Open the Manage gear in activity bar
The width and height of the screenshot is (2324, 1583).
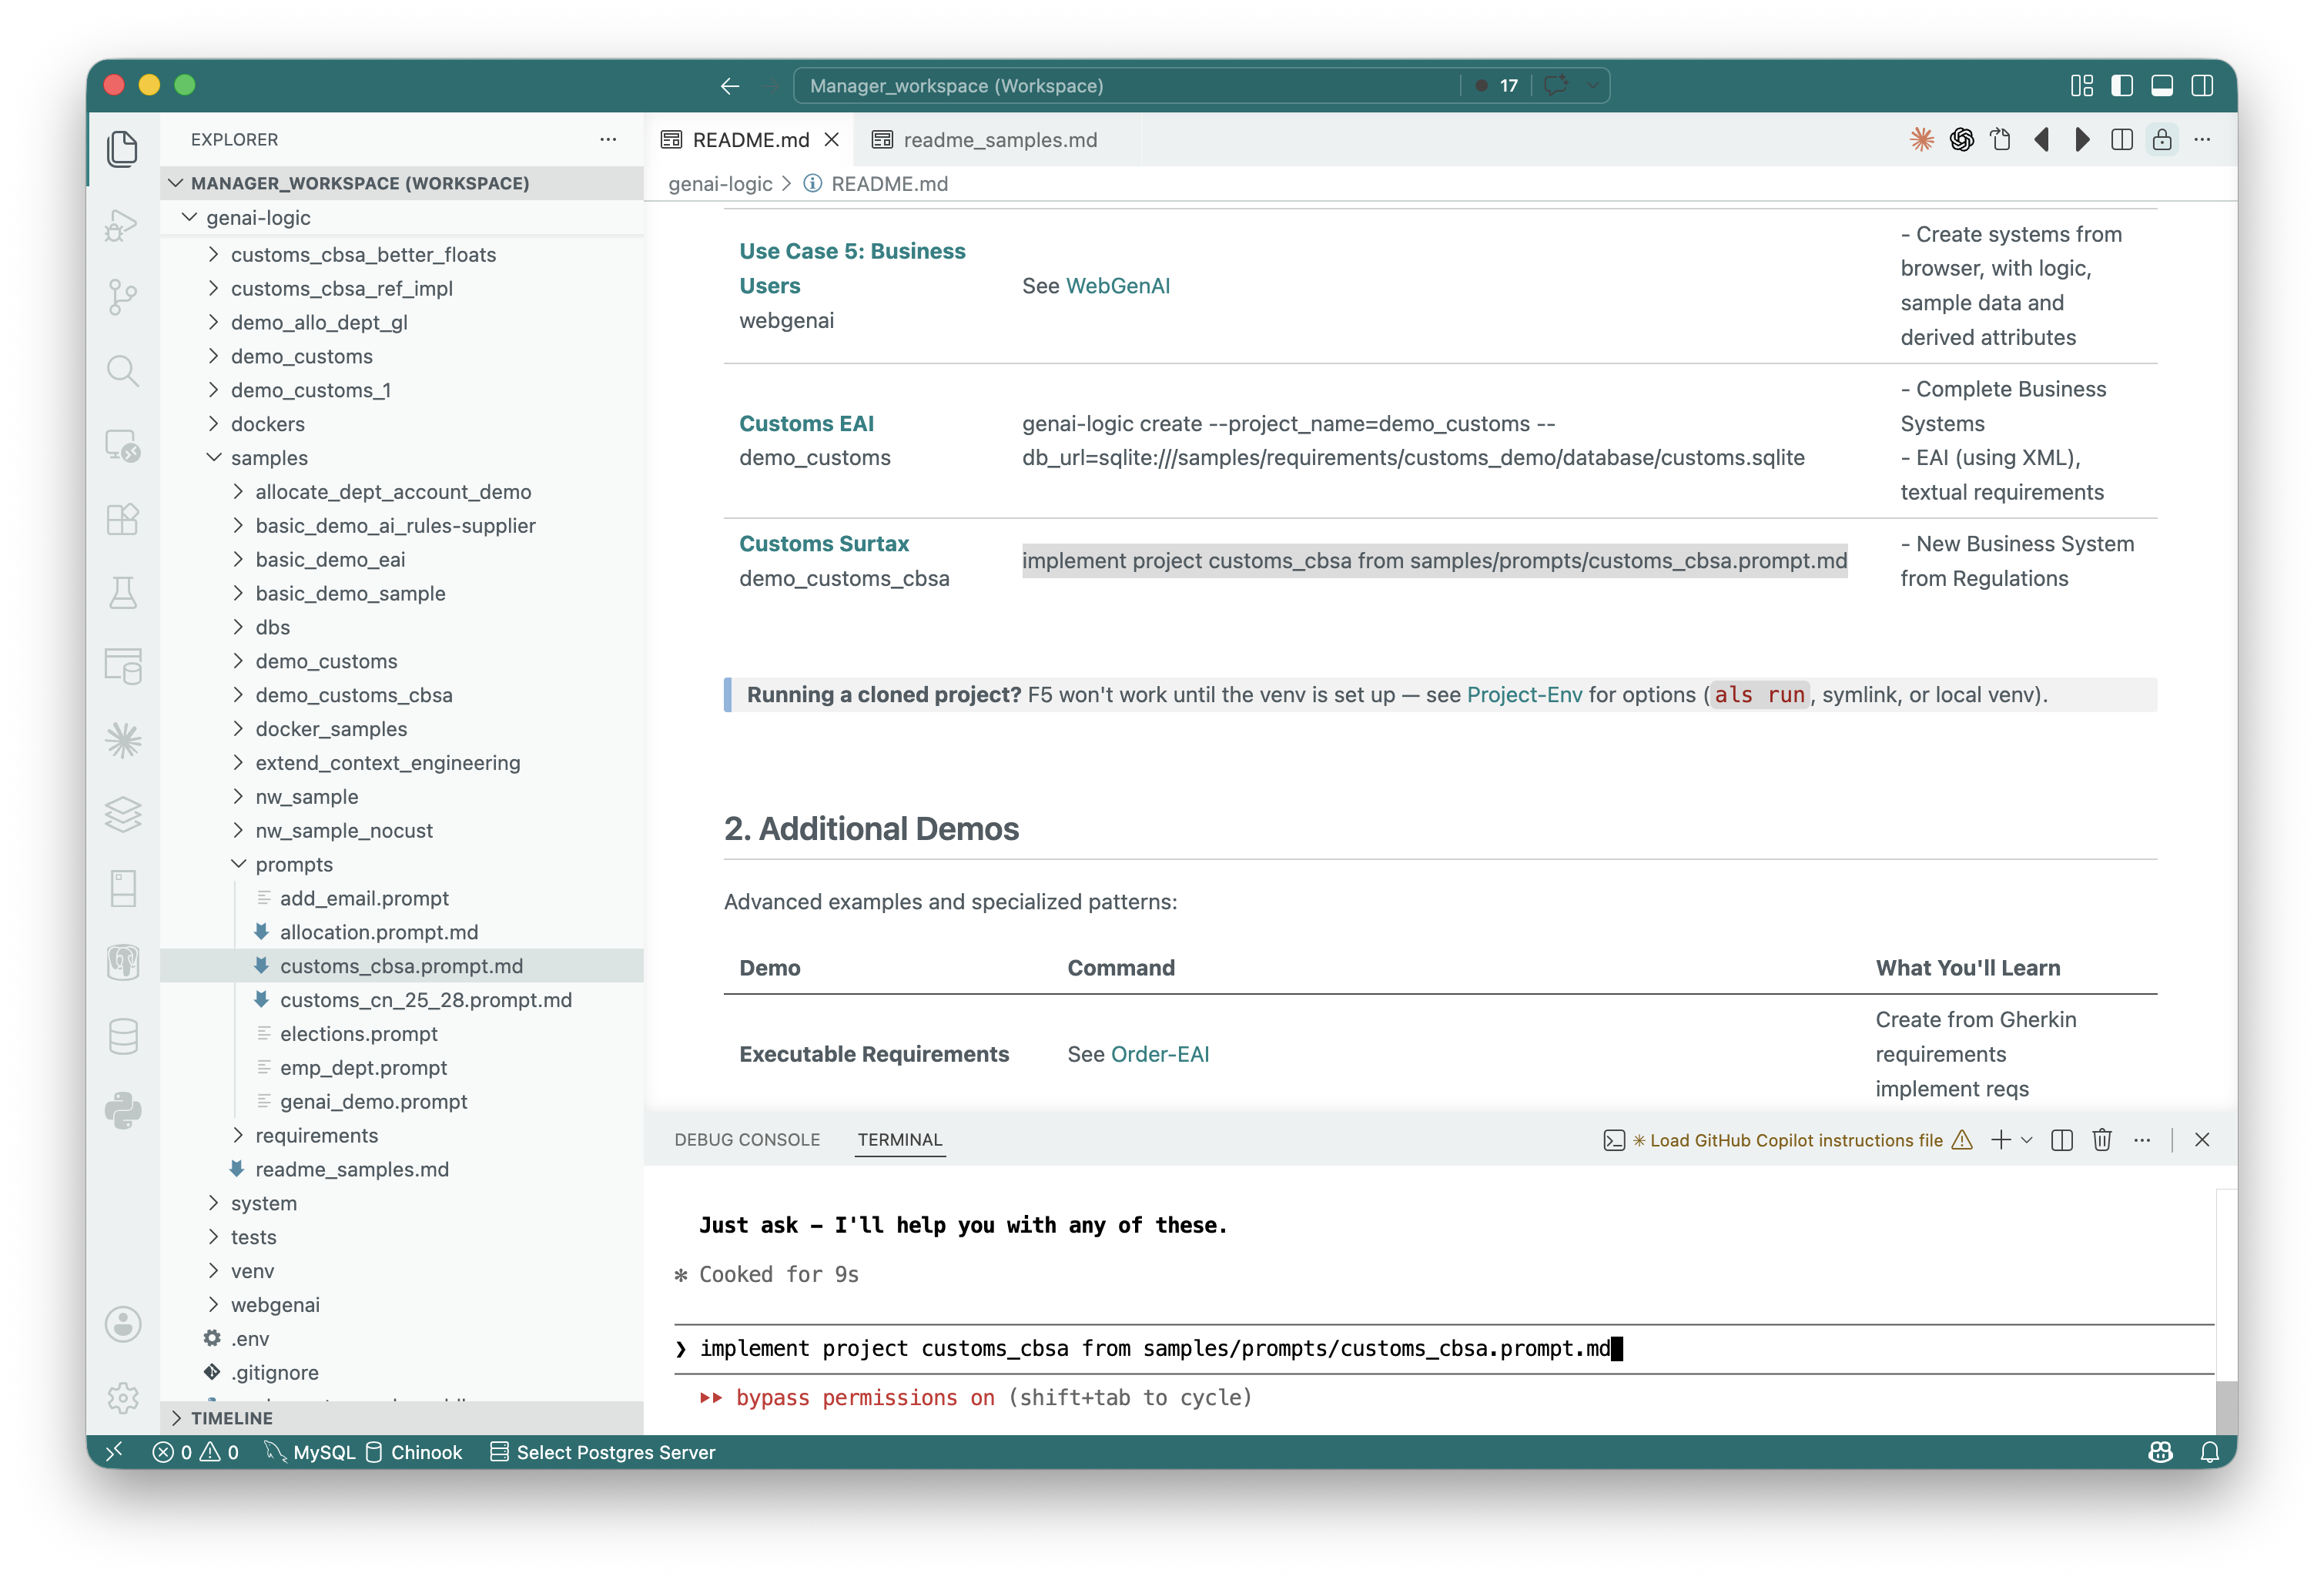pos(122,1397)
